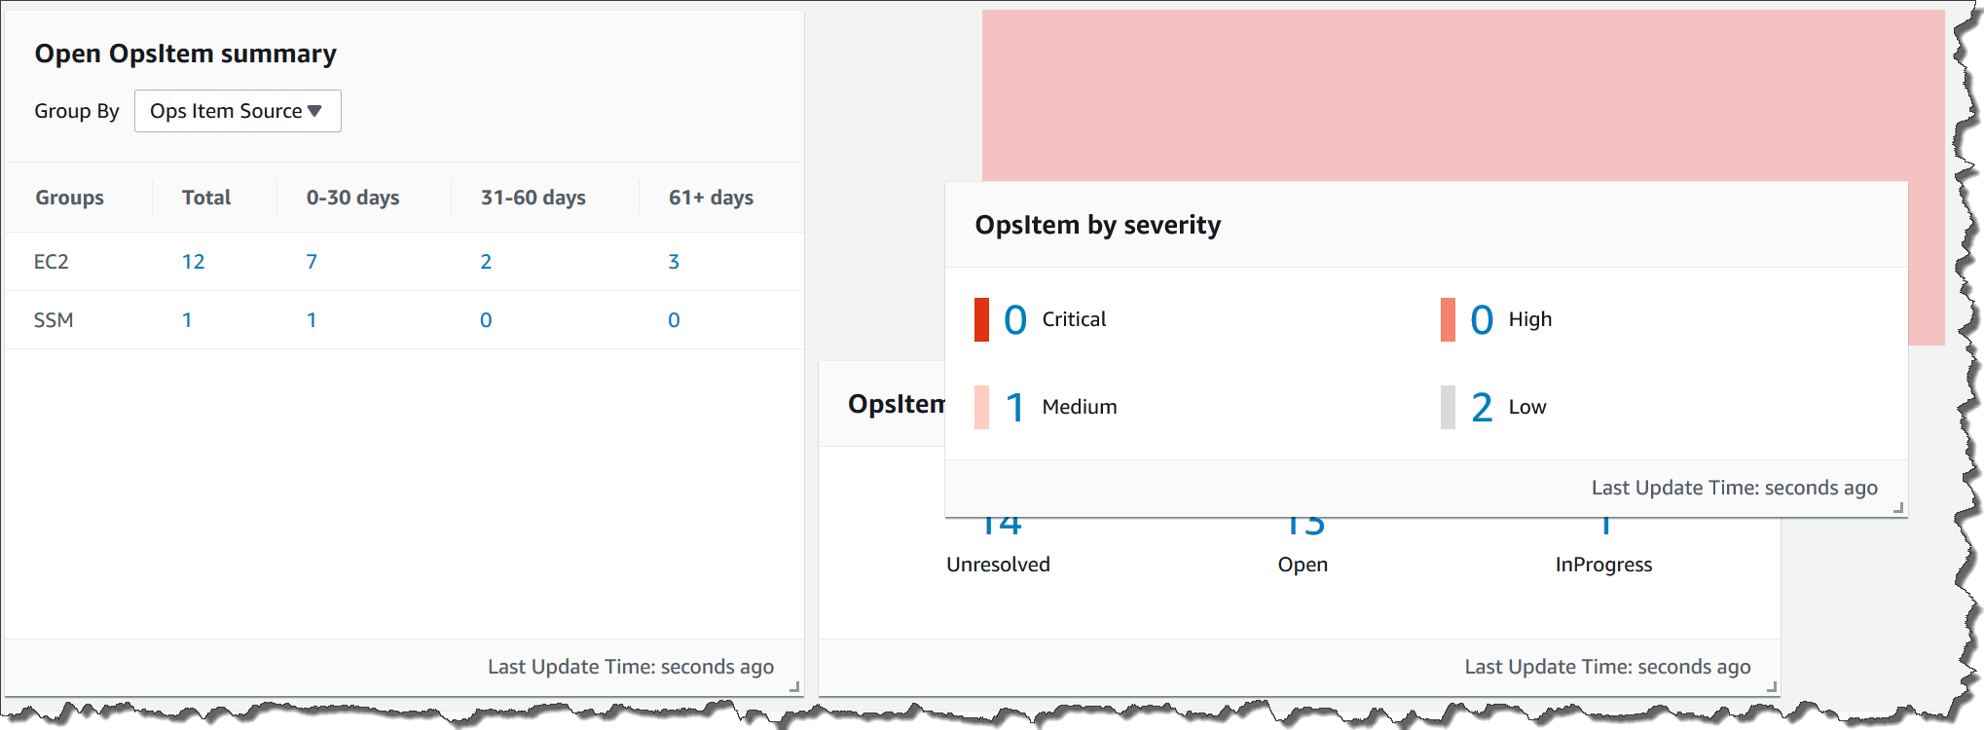Open the Ops Item Source group-by dropdown
The image size is (1984, 730).
237,111
